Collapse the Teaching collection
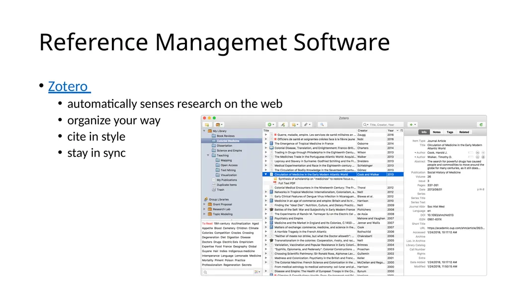The width and height of the screenshot is (509, 286). coord(208,155)
